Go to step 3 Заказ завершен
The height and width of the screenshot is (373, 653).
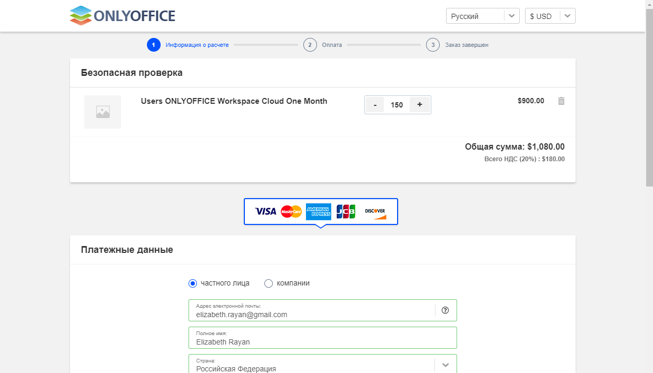[457, 45]
